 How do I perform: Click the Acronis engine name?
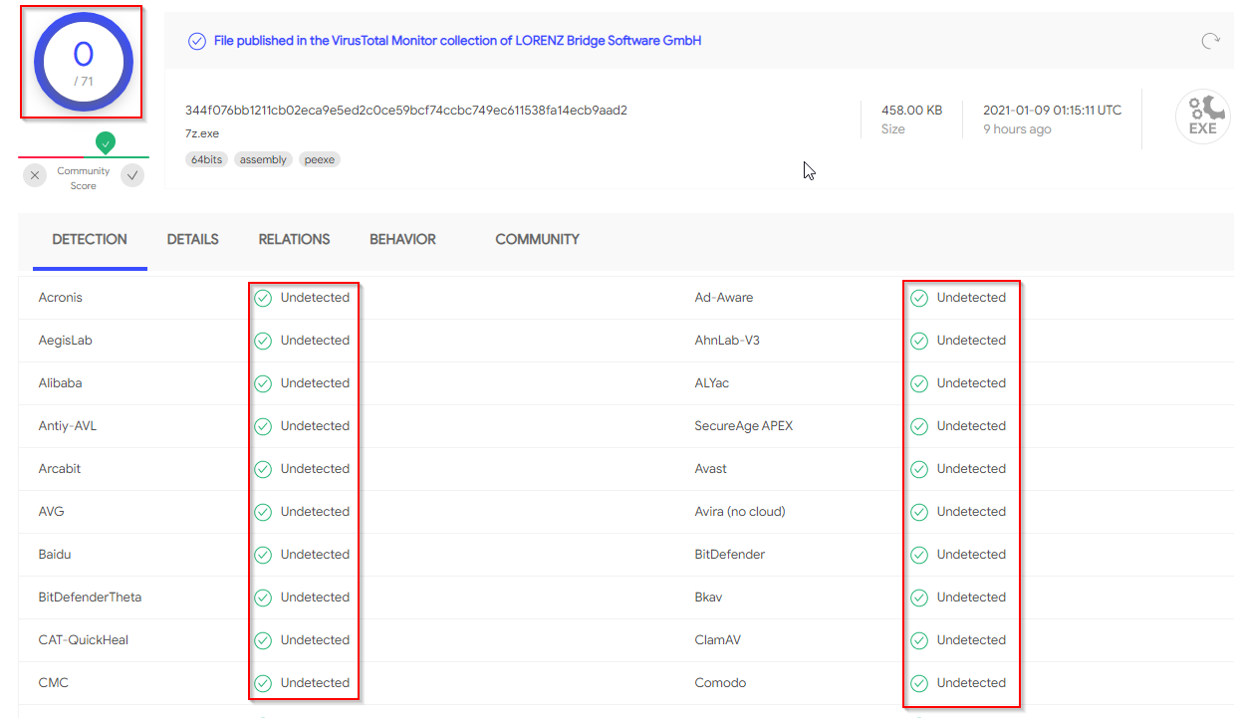pyautogui.click(x=61, y=298)
